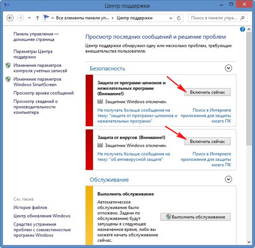Collapse the Безопасность section chevron
255x248 pixels.
[228, 68]
